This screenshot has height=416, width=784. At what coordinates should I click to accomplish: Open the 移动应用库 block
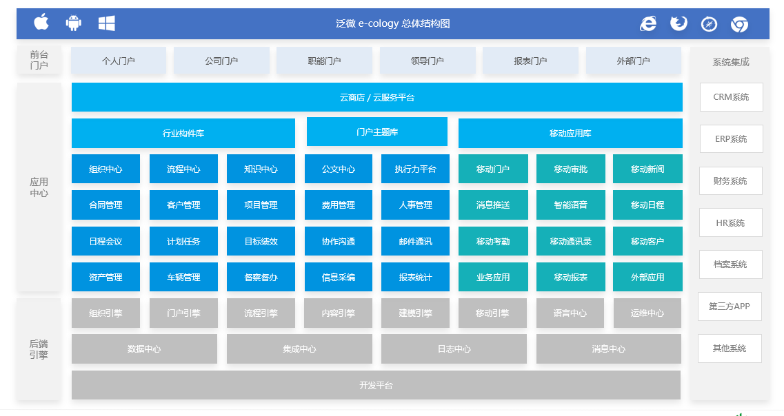click(570, 134)
